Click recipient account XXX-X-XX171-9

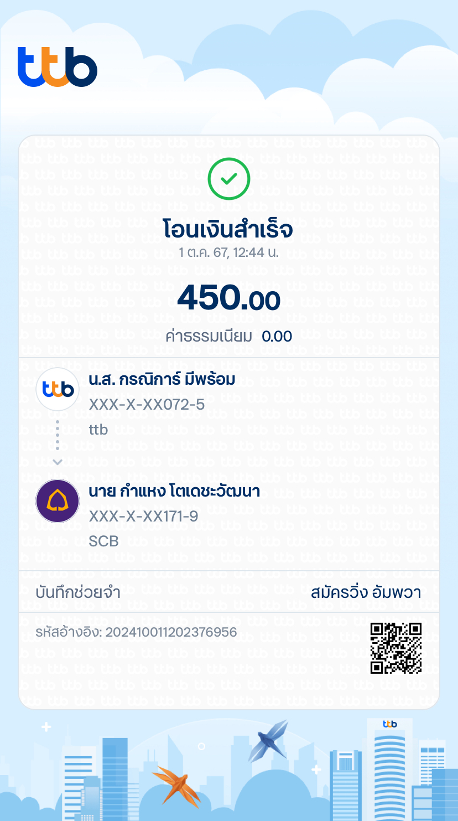pos(143,517)
